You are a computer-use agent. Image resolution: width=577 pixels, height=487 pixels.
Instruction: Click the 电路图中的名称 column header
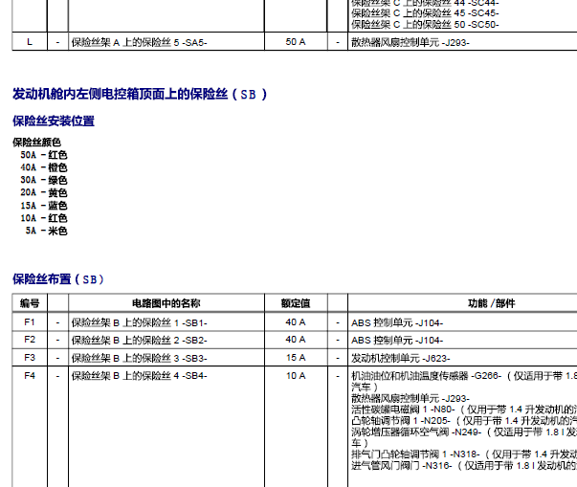166,303
